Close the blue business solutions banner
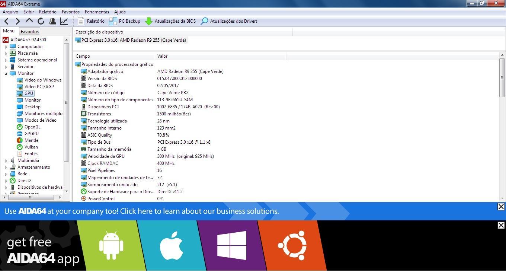Viewport: 506px width, 271px height. point(501,207)
